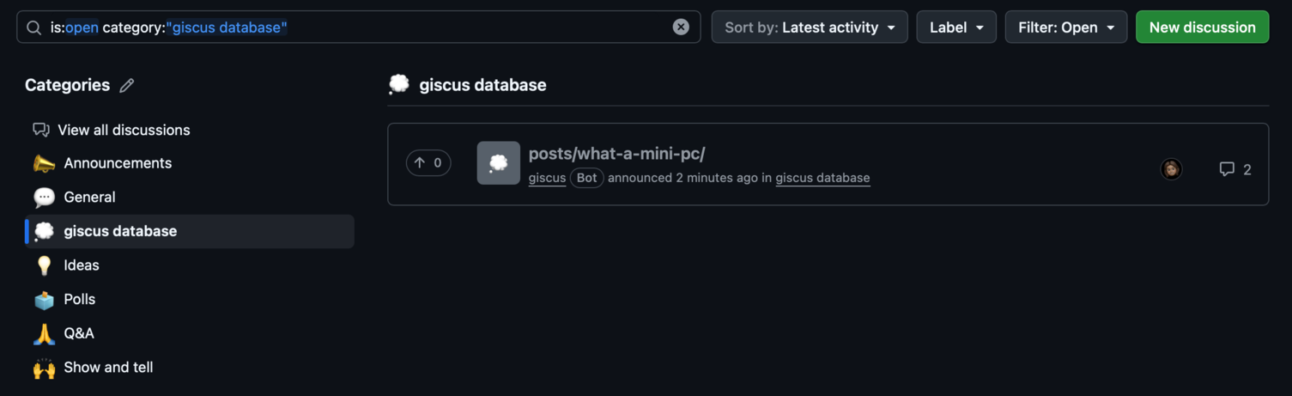Follow the giscus database category link in the row
Screen dimensions: 1292x396
coord(822,178)
